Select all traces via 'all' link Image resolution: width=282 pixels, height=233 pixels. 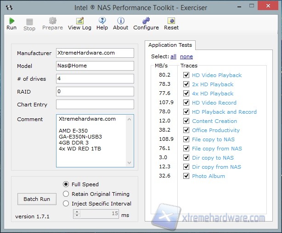point(173,56)
